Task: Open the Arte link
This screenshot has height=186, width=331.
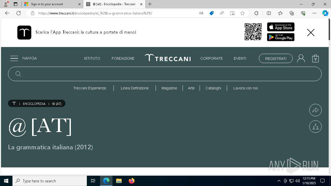Action: (191, 88)
